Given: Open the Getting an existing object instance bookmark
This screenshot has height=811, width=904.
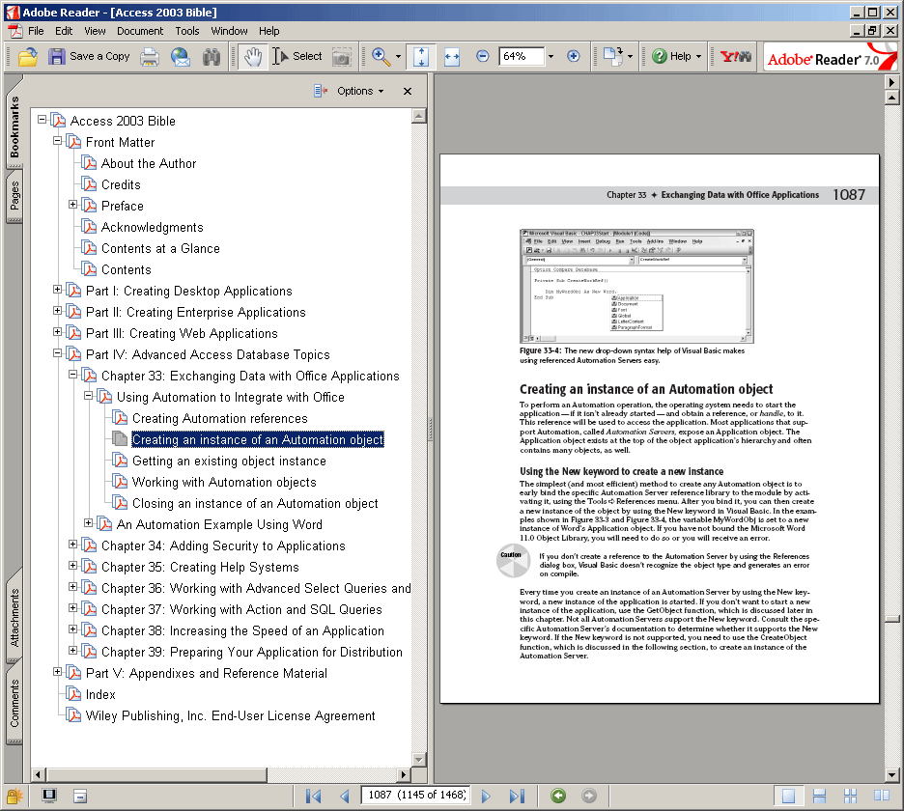Looking at the screenshot, I should click(x=229, y=461).
